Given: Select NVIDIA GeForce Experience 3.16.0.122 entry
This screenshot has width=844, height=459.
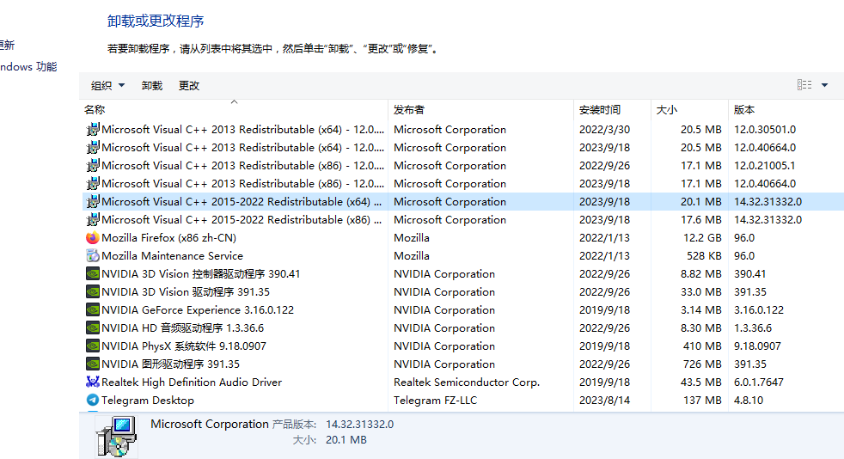Looking at the screenshot, I should 198,310.
